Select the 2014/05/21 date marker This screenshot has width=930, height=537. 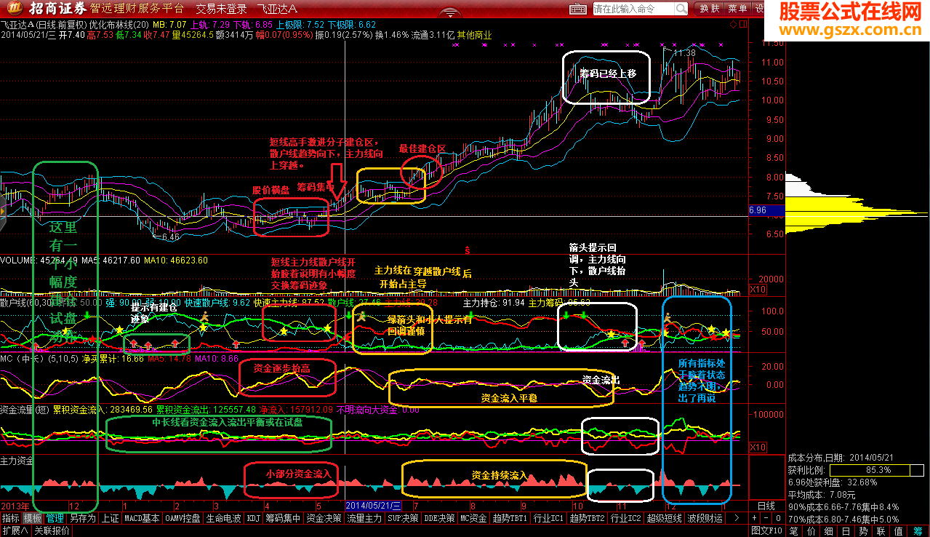tap(373, 505)
